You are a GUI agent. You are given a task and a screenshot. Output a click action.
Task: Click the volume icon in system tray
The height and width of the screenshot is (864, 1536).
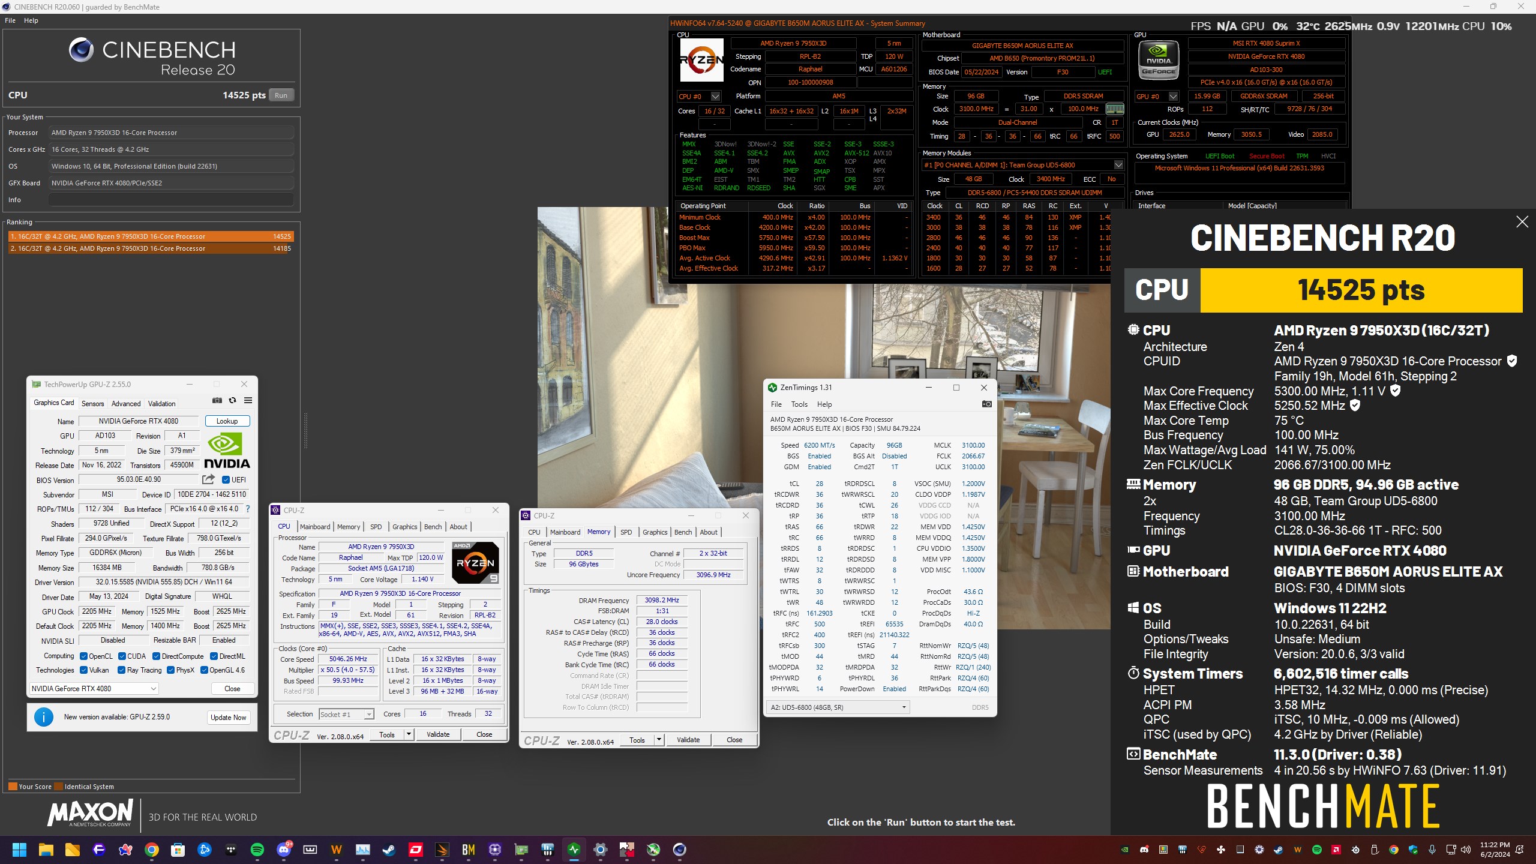[x=1466, y=850]
